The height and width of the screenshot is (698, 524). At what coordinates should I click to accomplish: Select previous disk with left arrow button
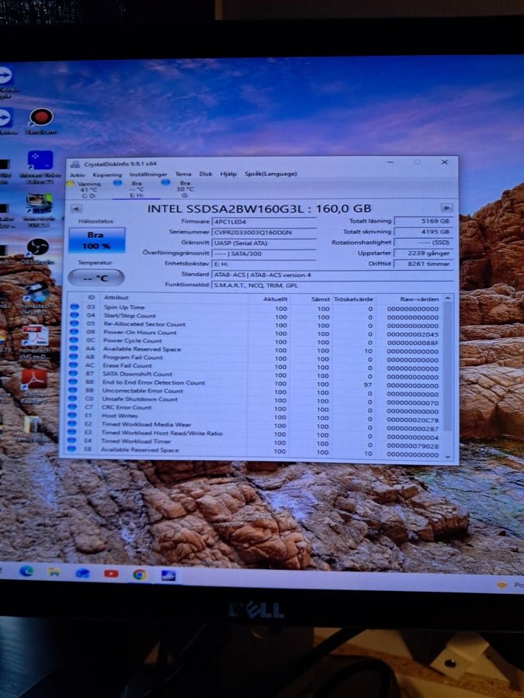tap(77, 209)
